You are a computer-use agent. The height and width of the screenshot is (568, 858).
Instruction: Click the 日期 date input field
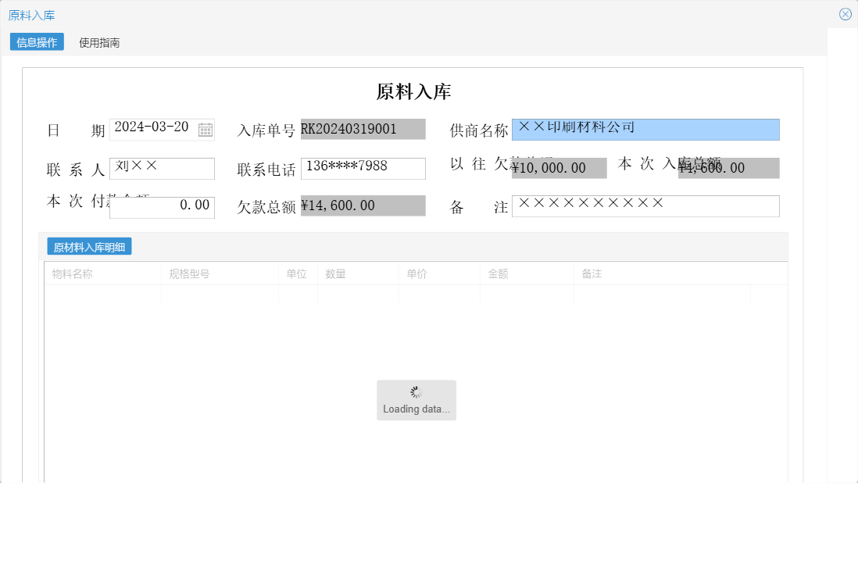[x=154, y=128]
